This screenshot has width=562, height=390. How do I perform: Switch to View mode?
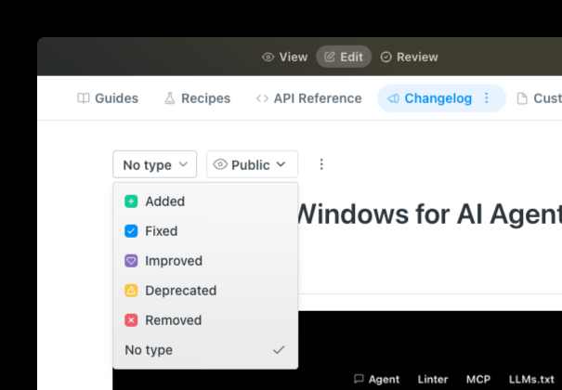pyautogui.click(x=284, y=57)
